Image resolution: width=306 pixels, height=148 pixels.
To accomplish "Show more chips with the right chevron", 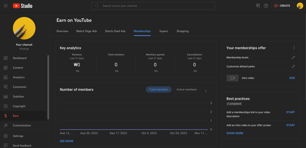I will click(206, 91).
